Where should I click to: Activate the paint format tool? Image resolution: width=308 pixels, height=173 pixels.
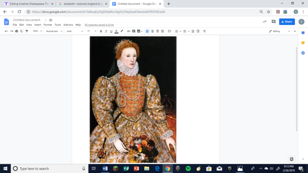point(27,31)
